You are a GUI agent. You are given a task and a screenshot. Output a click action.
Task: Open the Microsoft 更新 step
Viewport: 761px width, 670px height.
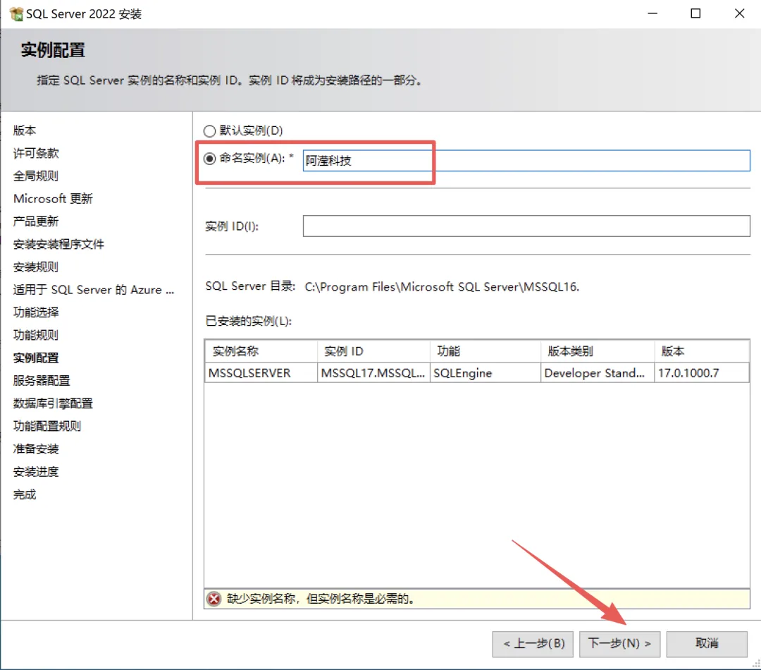click(x=53, y=199)
